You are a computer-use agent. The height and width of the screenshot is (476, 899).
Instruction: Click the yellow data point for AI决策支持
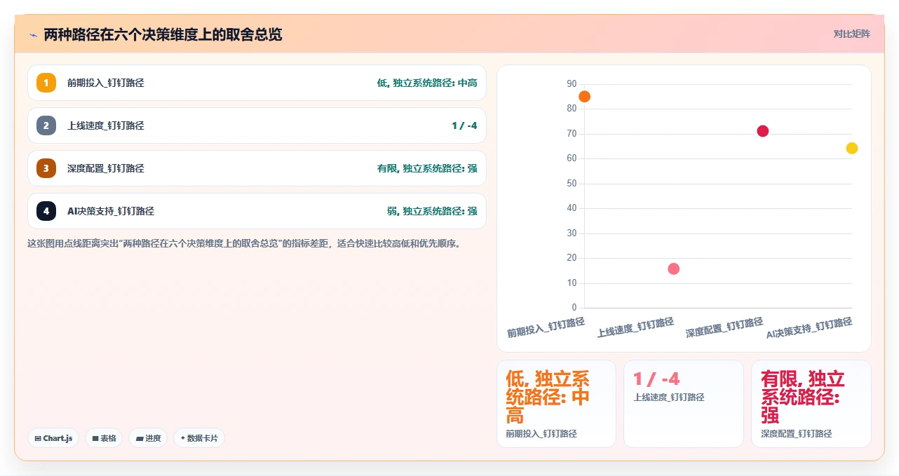point(852,148)
